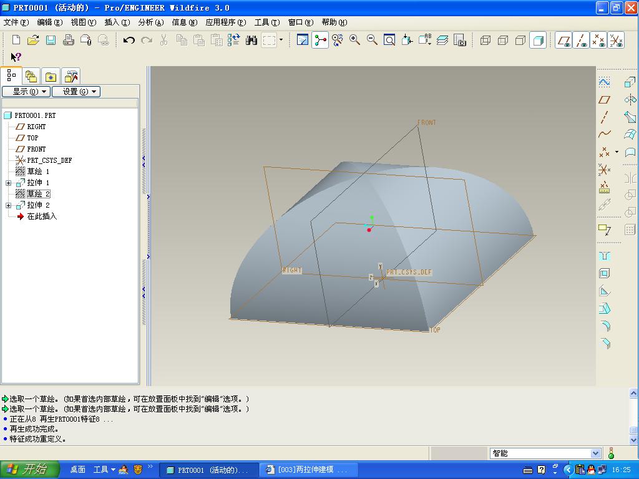The height and width of the screenshot is (479, 639).
Task: Switch to Wireframe display mode
Action: [x=485, y=40]
